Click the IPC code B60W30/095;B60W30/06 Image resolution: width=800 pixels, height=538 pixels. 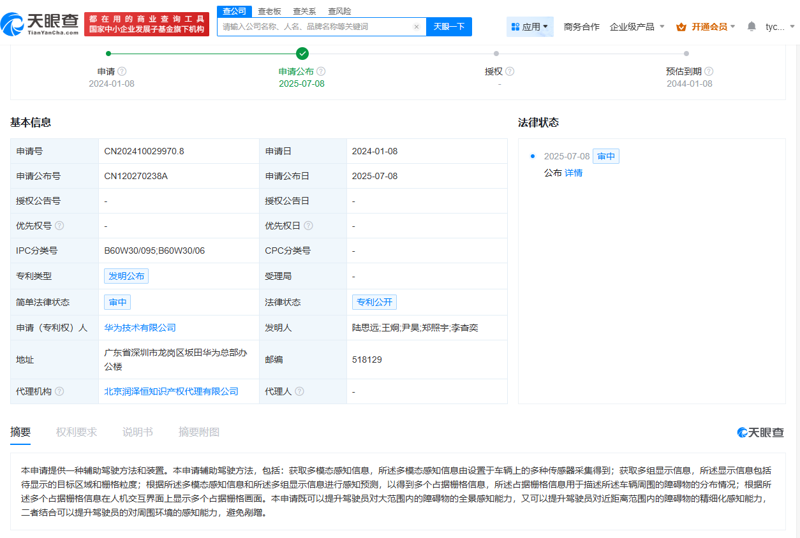click(155, 251)
